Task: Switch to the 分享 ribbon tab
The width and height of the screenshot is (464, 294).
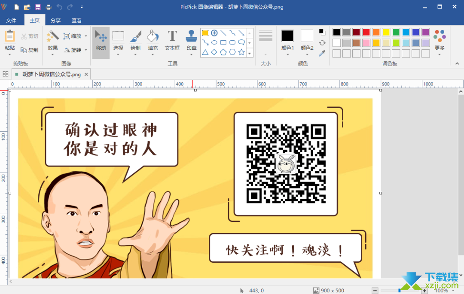Action: coord(55,20)
